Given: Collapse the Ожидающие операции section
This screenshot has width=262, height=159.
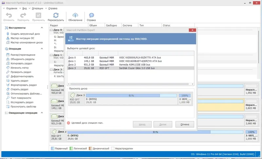Looking at the screenshot, I should click(42, 113).
